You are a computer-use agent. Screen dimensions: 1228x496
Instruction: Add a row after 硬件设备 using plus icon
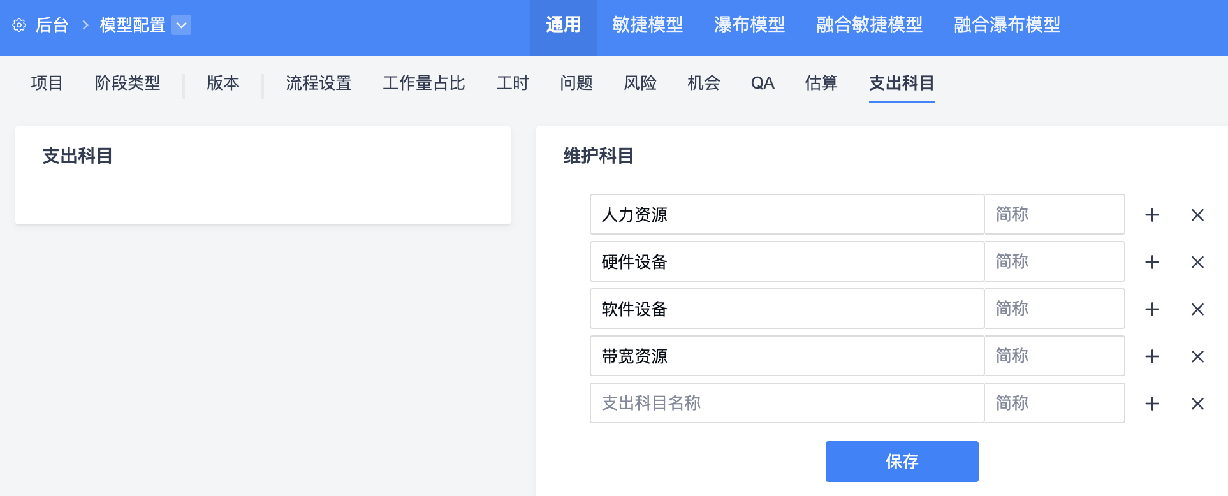click(1152, 262)
